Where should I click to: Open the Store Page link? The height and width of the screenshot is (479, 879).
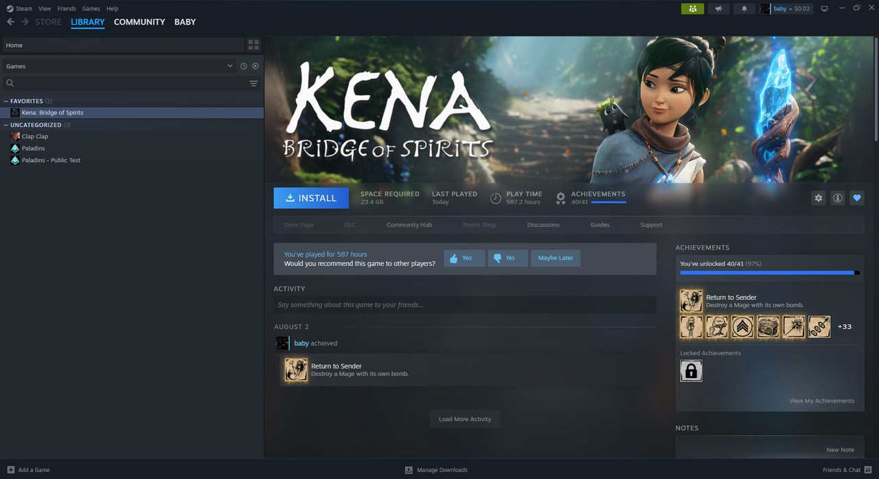point(299,225)
